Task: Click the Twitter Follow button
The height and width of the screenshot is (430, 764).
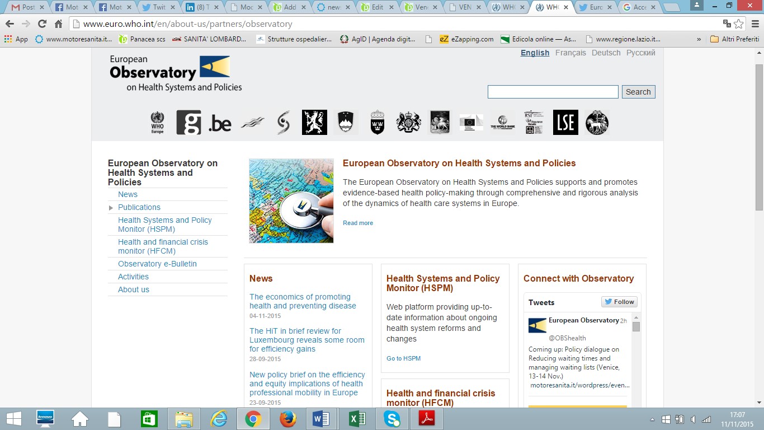Action: coord(619,302)
